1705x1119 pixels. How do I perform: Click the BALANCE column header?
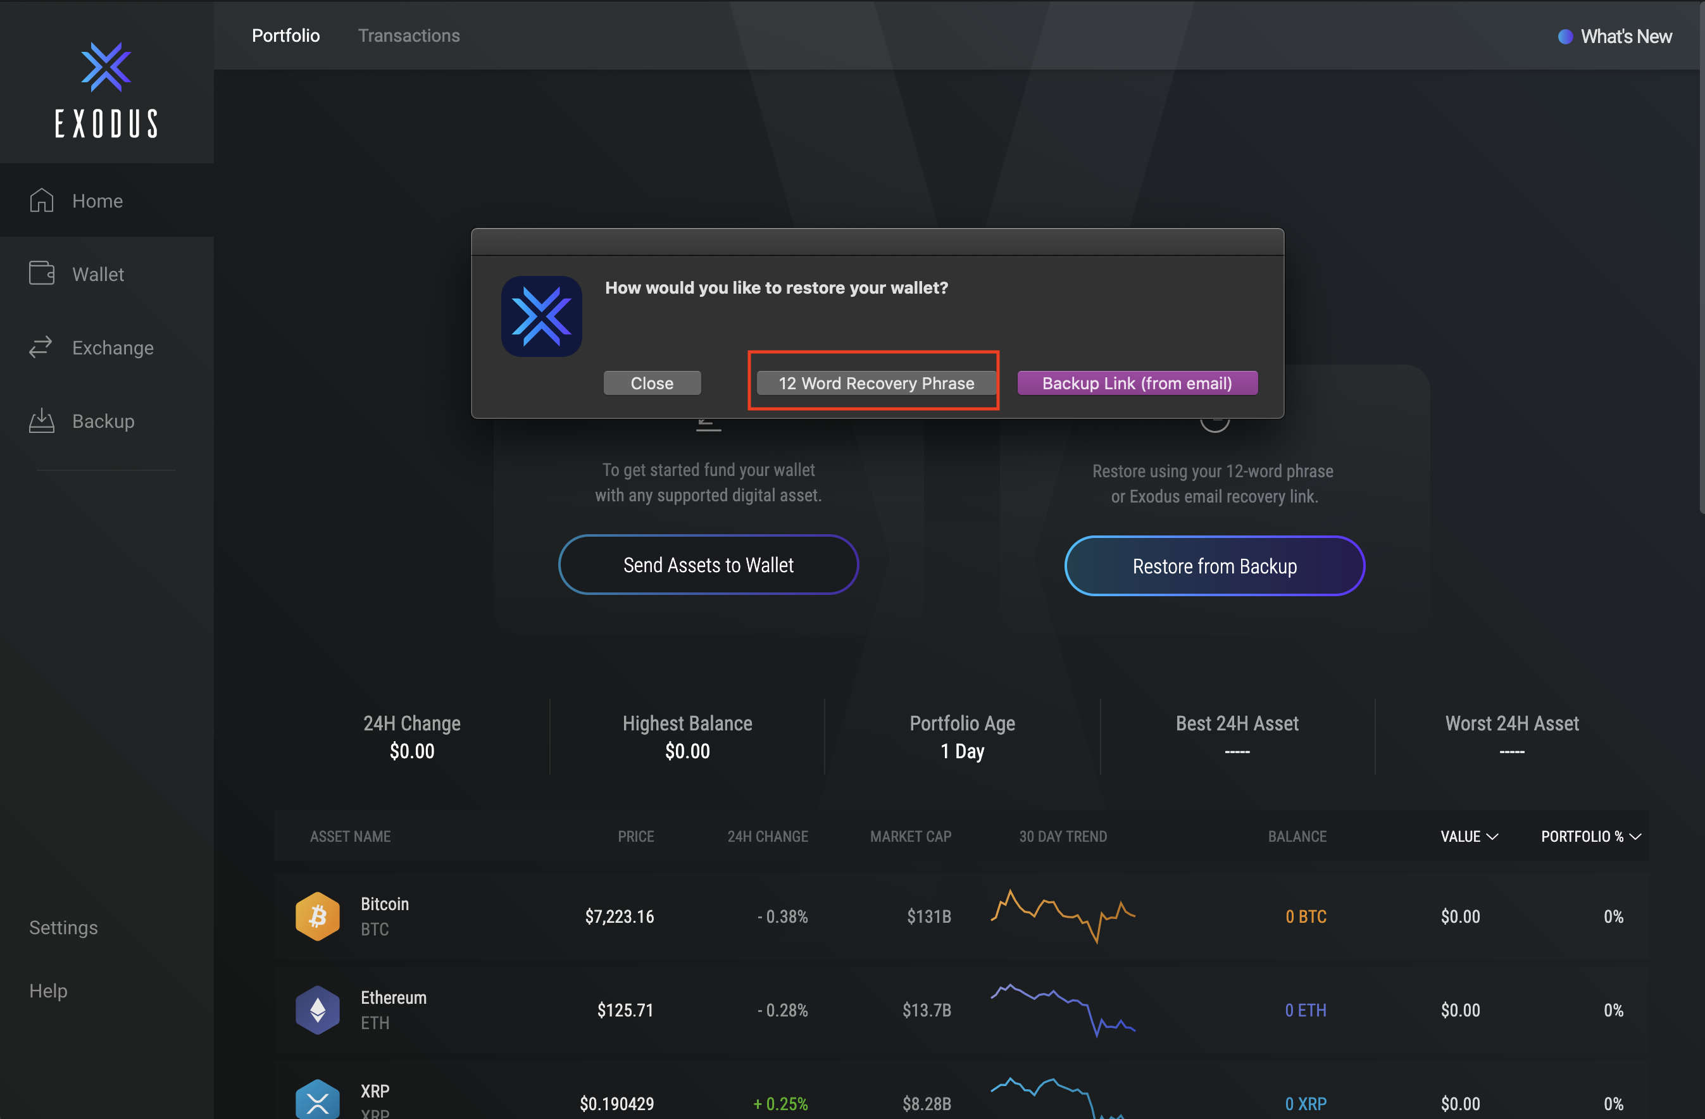pos(1297,836)
